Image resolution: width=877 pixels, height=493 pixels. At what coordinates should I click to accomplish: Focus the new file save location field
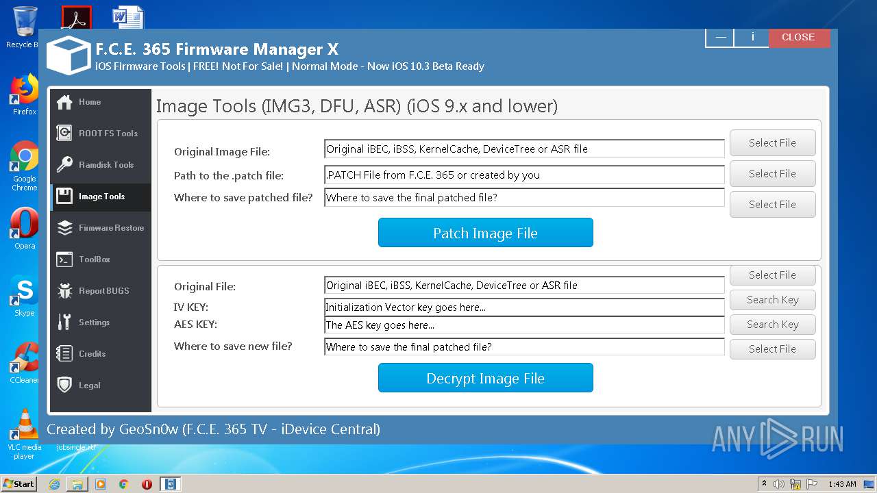524,346
